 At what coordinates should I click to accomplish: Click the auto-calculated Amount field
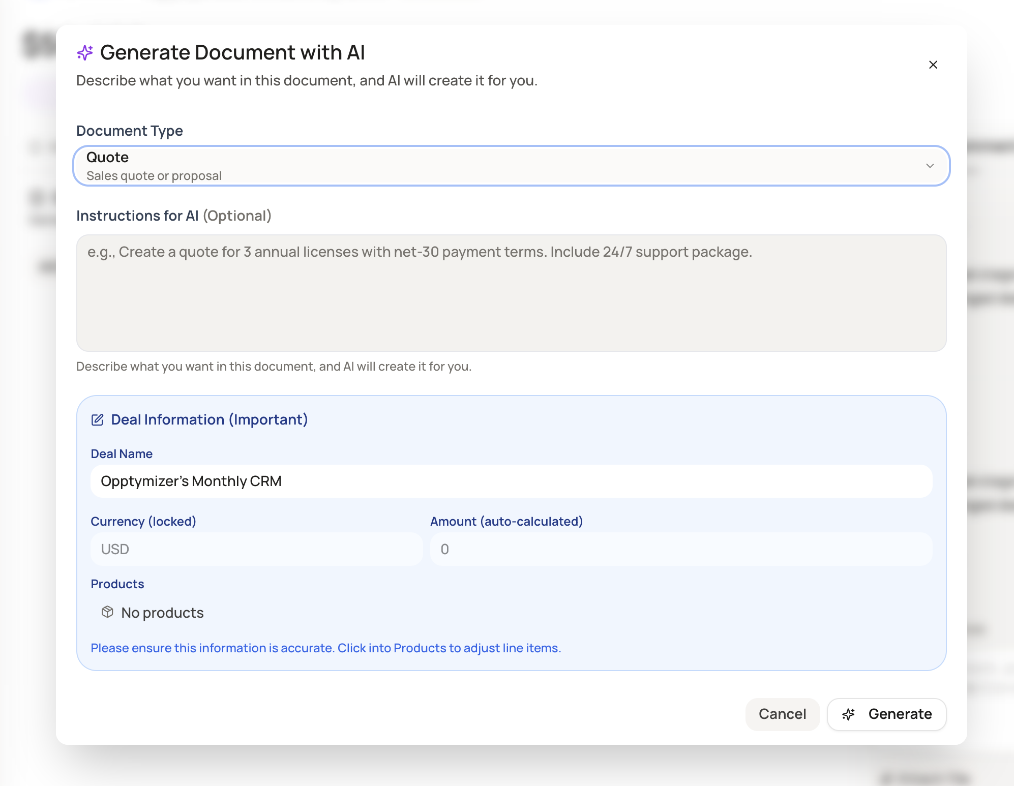coord(681,549)
